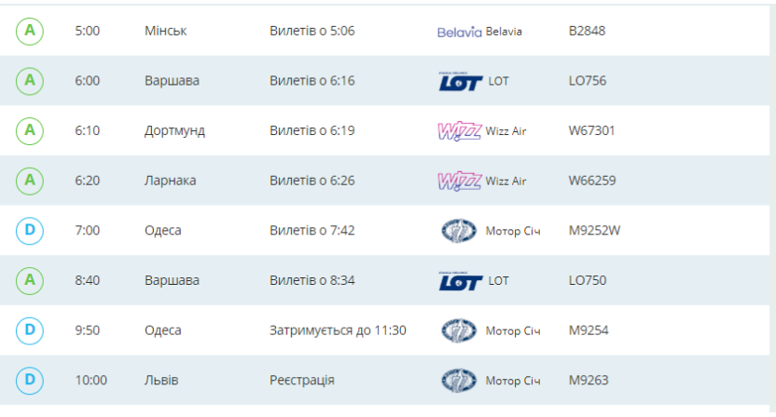Click Motor Sich logo on flight M9252W
Viewport: 776px width, 417px height.
(458, 231)
